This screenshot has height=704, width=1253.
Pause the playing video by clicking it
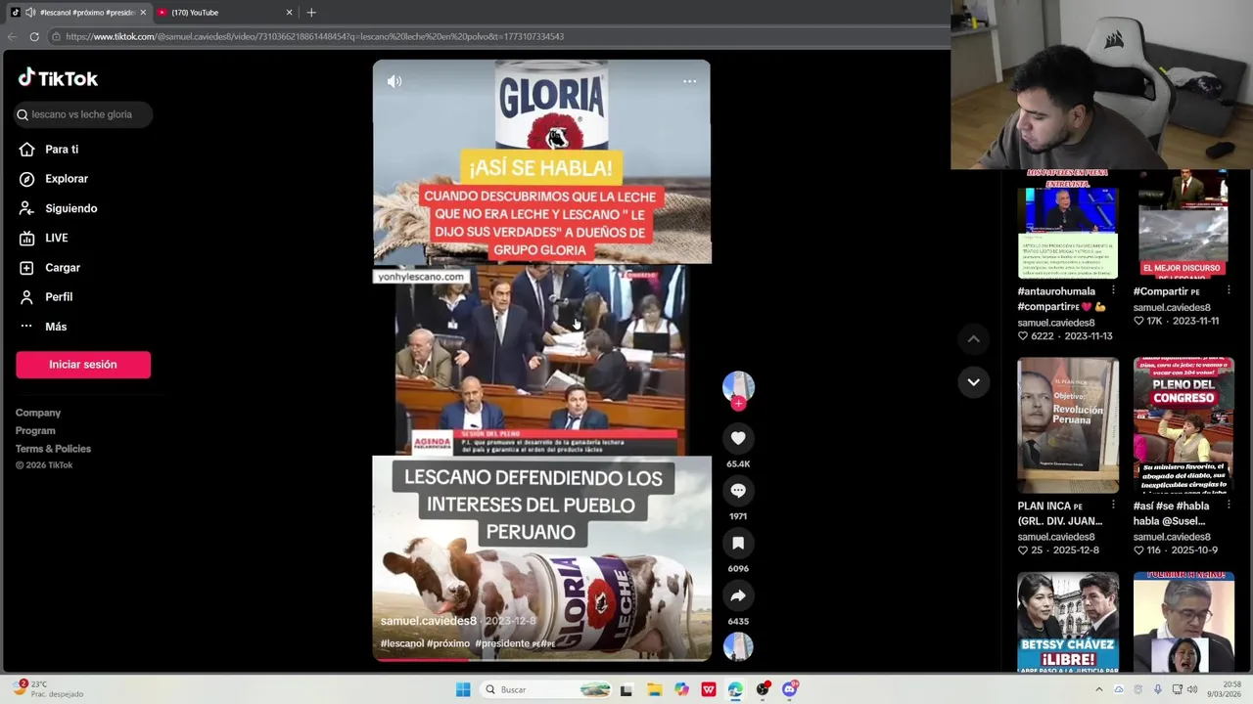(x=541, y=361)
